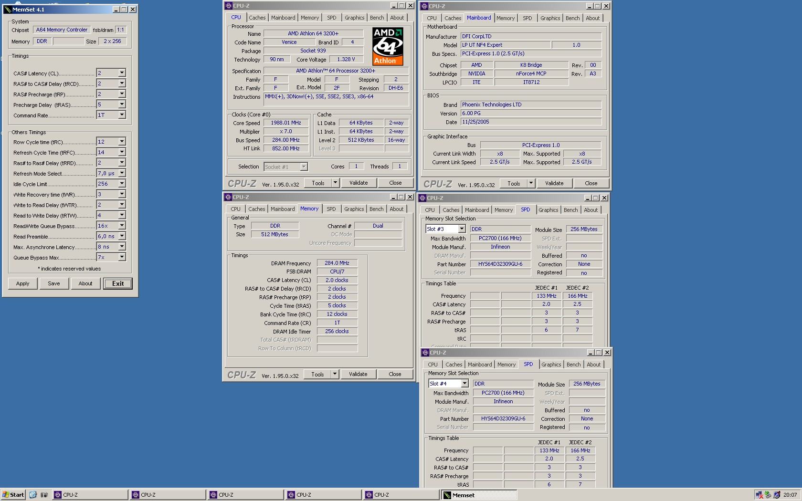Click the 2 x 256 size field
The width and height of the screenshot is (802, 501).
[112, 41]
